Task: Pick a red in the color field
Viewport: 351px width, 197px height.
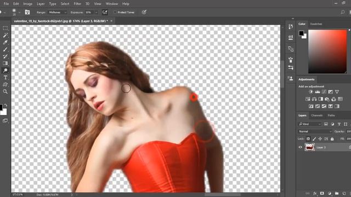Action: click(327, 51)
